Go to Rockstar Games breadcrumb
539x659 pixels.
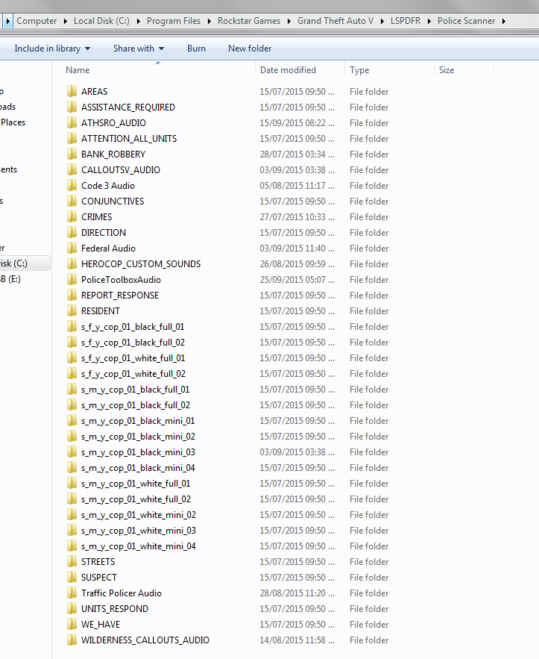(248, 21)
